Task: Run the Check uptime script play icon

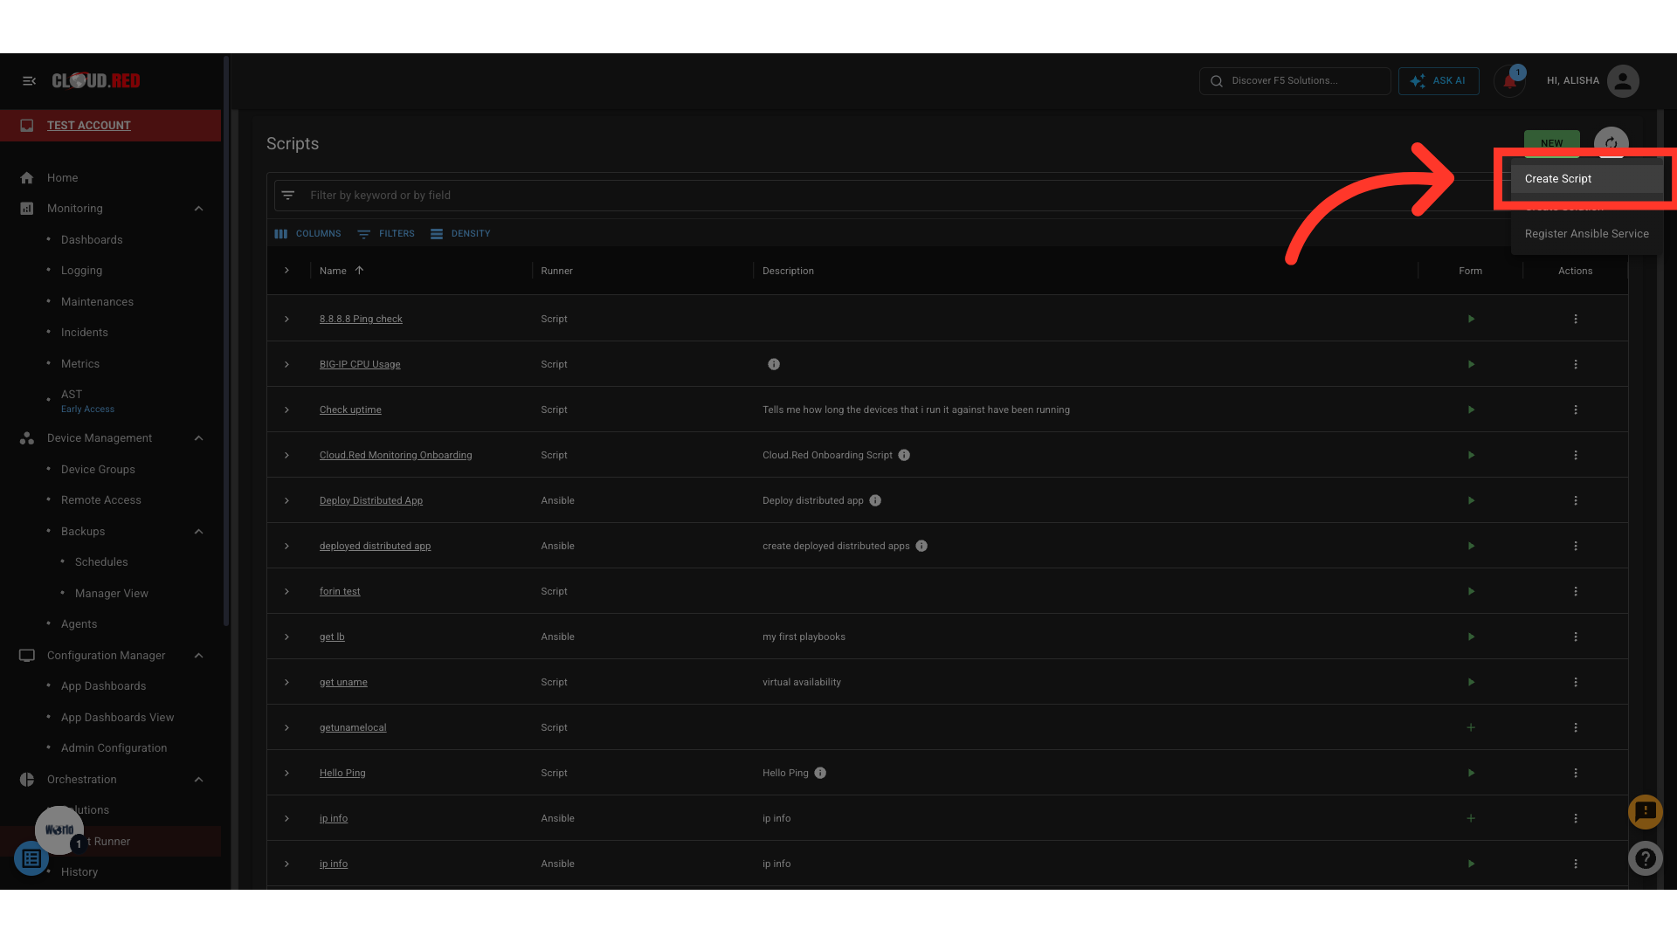Action: click(1471, 410)
